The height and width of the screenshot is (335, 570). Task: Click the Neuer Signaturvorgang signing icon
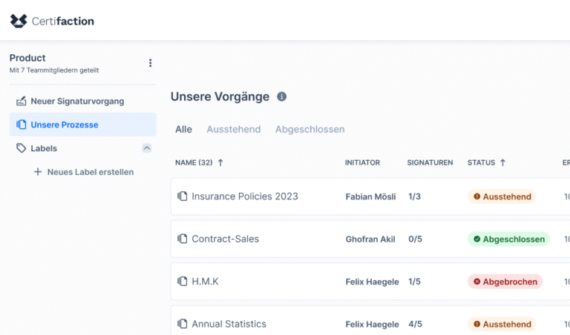[x=21, y=101]
